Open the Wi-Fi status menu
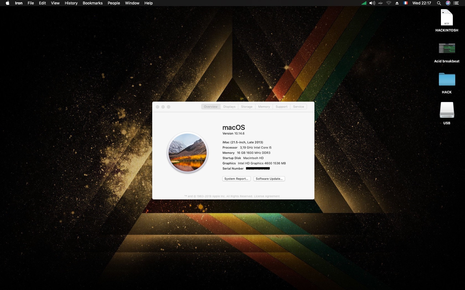465x290 pixels. (x=389, y=3)
